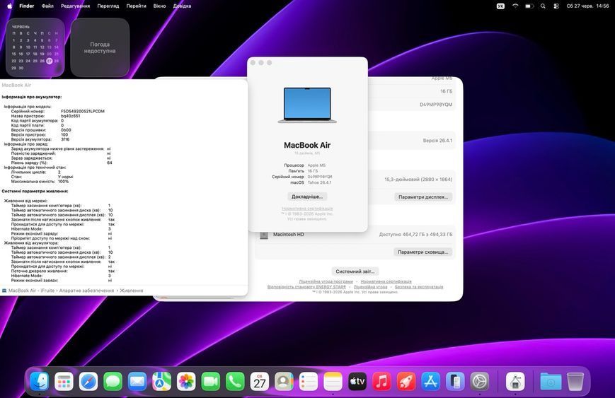Screen dimensions: 615x398
Task: Launch Apple TV from the Dock
Action: 357,381
